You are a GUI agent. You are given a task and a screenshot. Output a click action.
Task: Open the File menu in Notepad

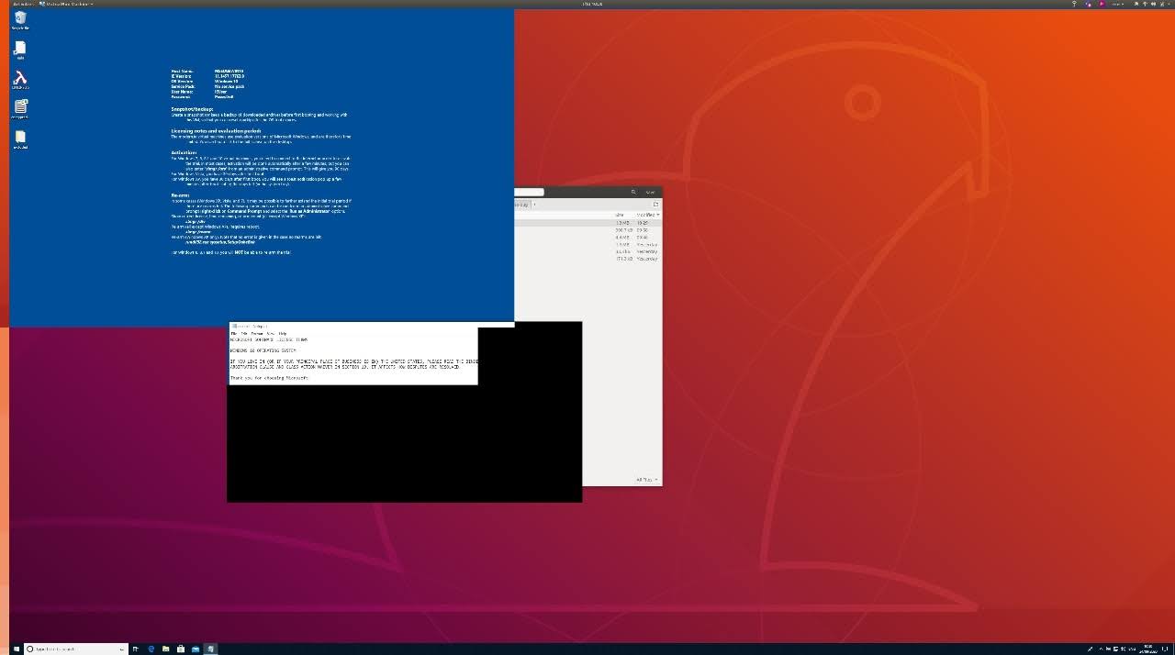point(234,334)
